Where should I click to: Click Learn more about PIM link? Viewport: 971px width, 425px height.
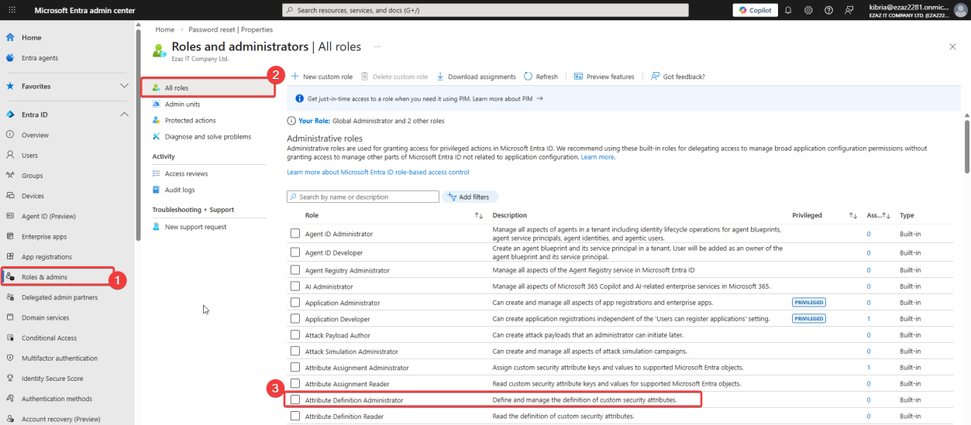point(508,99)
